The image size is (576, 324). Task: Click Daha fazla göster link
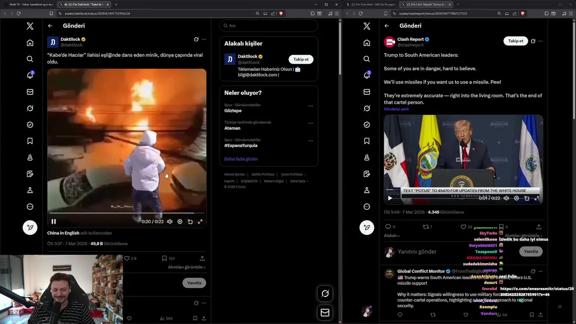(241, 159)
